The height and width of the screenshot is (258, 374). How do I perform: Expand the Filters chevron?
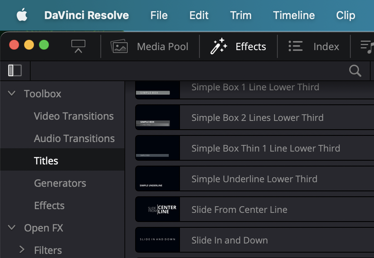[22, 249]
